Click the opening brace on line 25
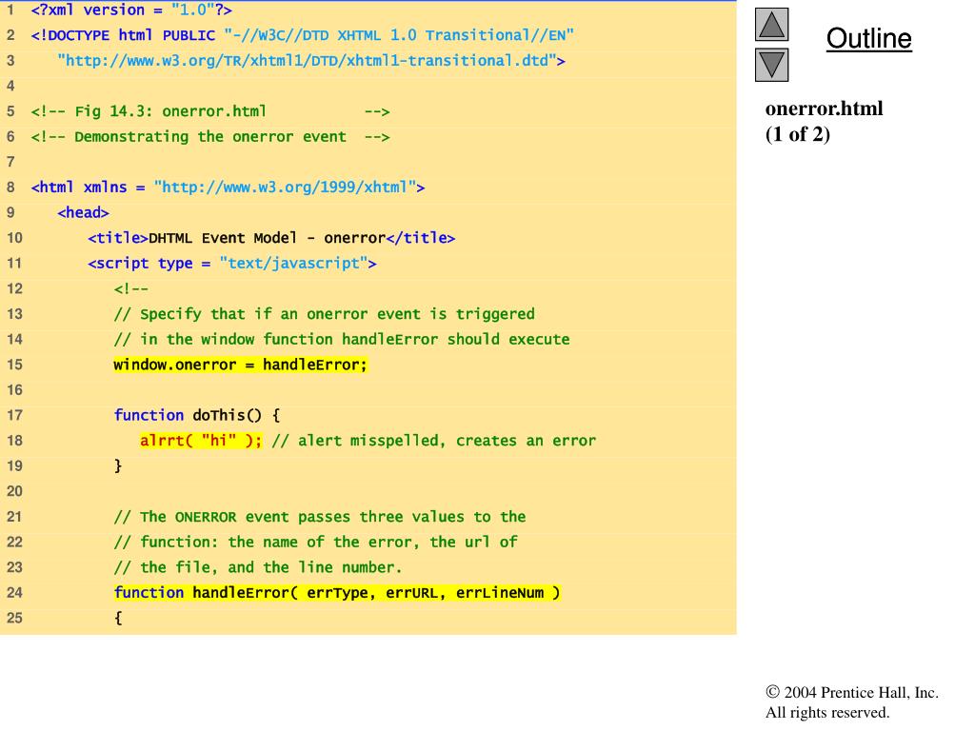The height and width of the screenshot is (731, 975). pyautogui.click(x=118, y=618)
